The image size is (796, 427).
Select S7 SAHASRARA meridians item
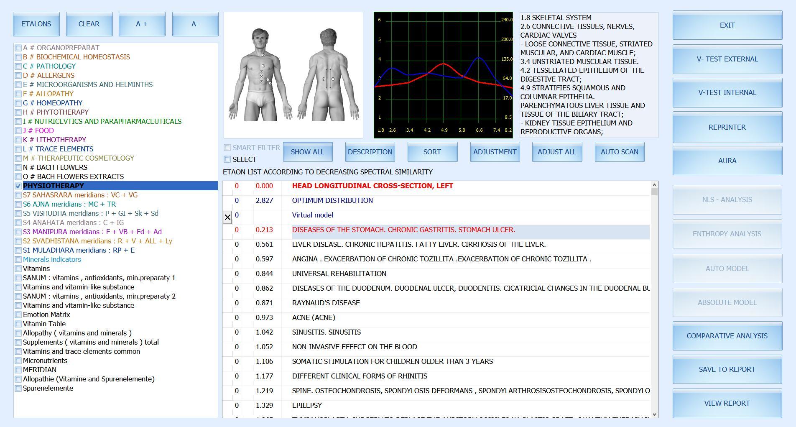pyautogui.click(x=80, y=195)
